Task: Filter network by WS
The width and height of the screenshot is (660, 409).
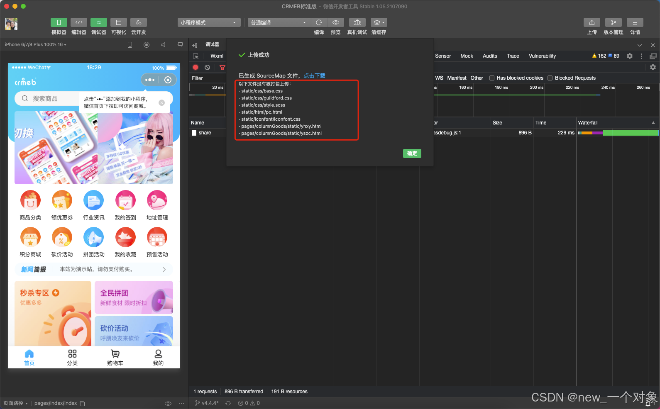Action: 439,78
